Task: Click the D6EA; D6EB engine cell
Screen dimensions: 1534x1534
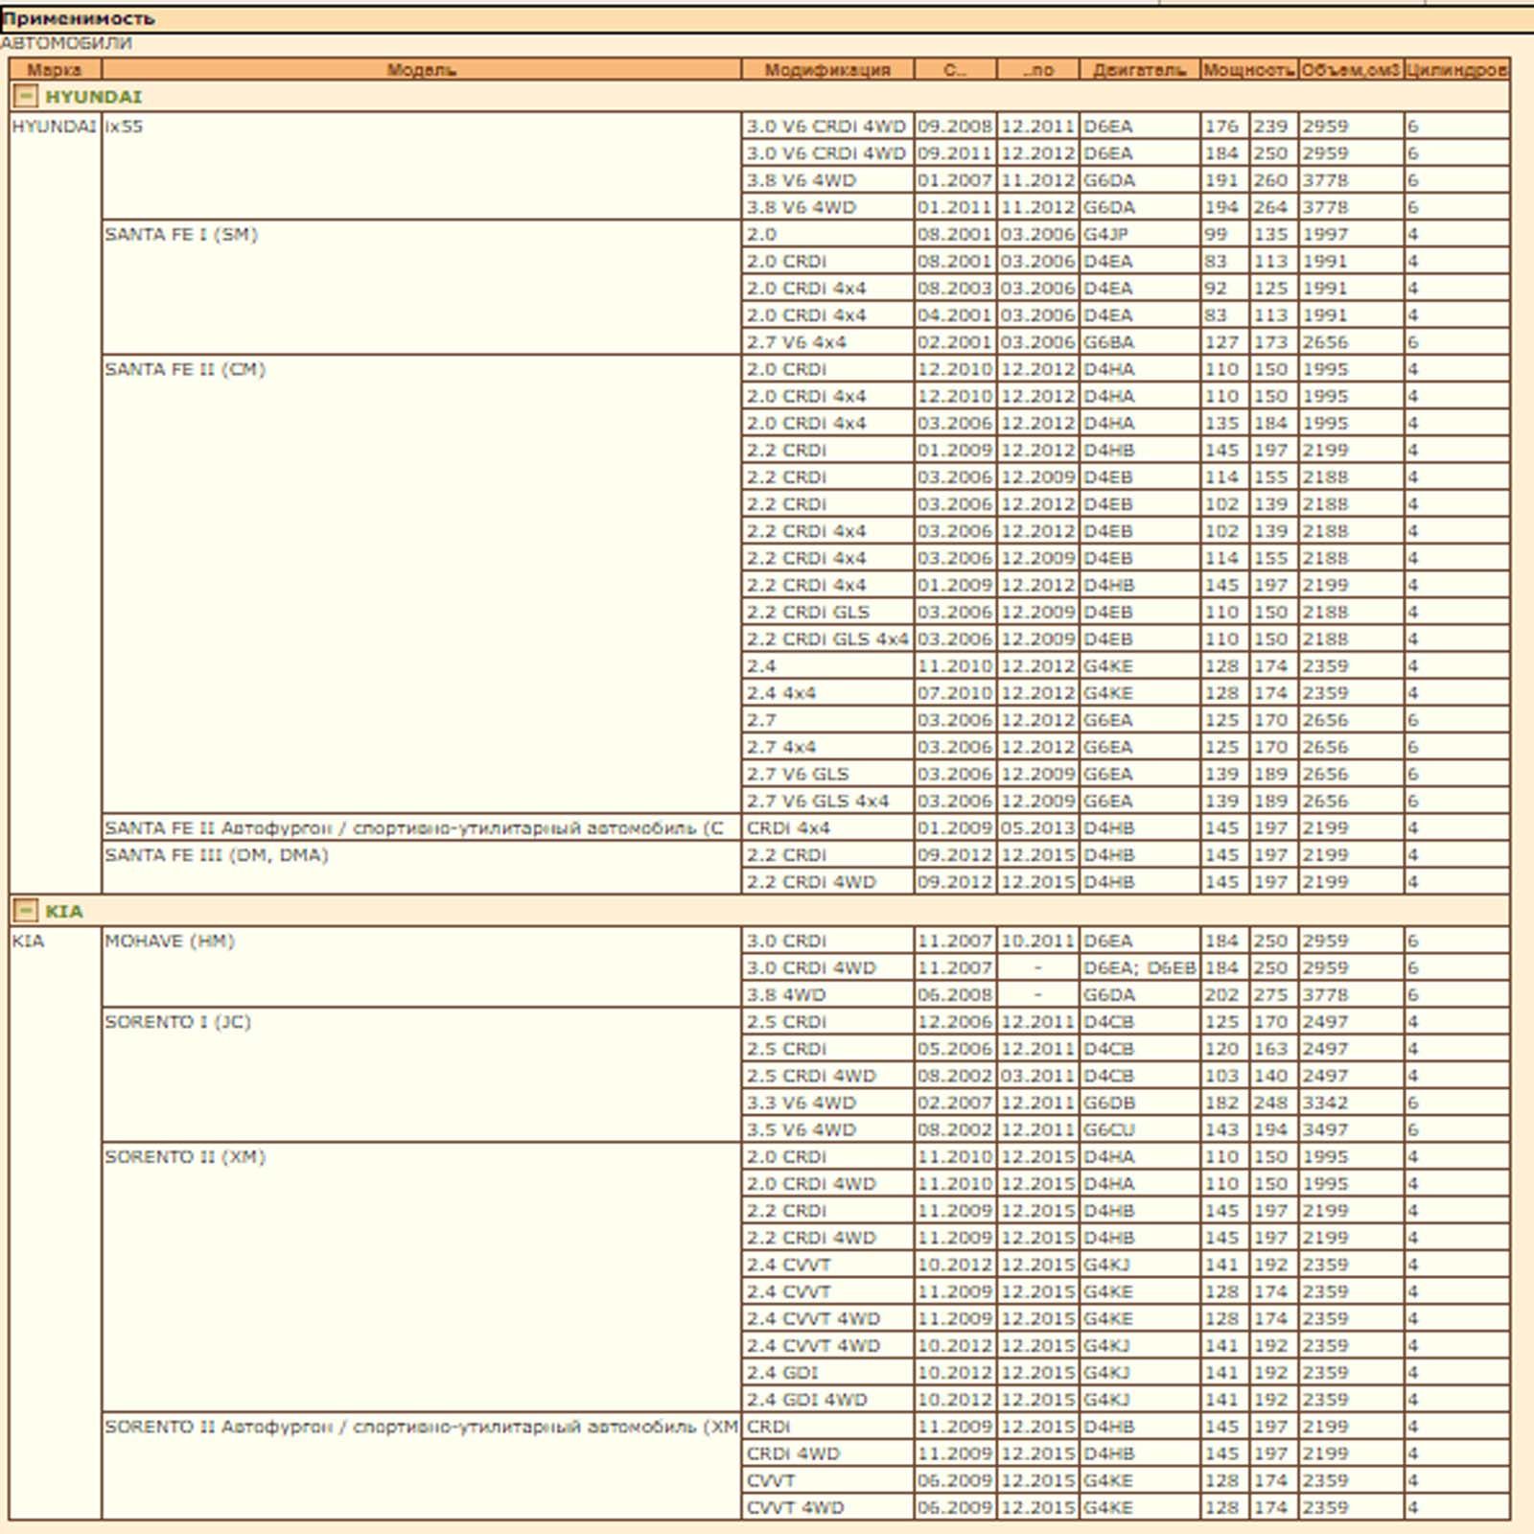Action: 1139,968
